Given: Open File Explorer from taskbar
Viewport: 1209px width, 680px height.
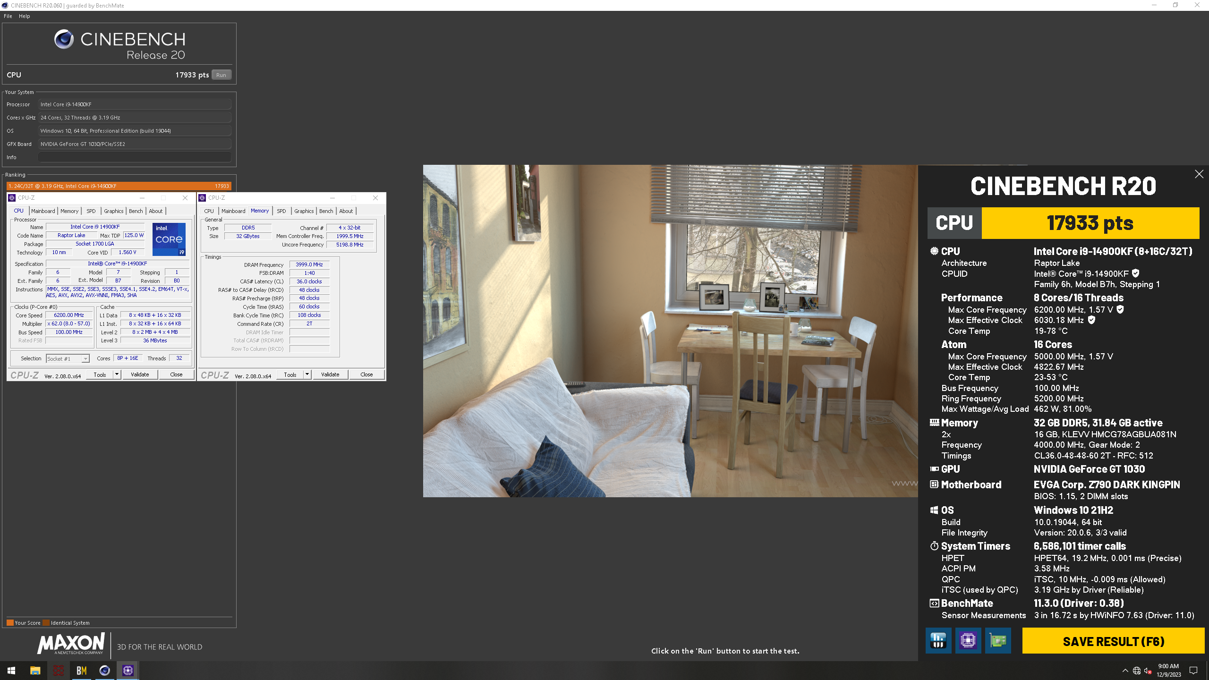Looking at the screenshot, I should tap(35, 671).
